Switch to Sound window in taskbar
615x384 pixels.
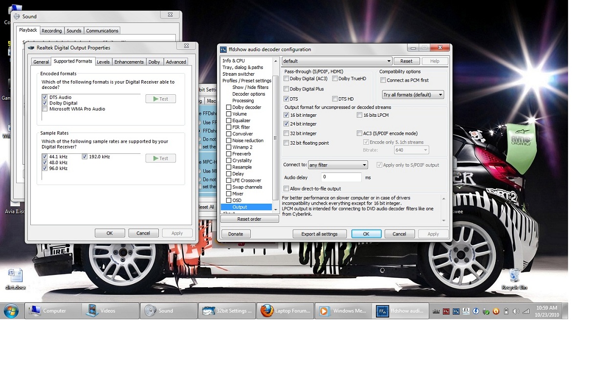point(168,311)
